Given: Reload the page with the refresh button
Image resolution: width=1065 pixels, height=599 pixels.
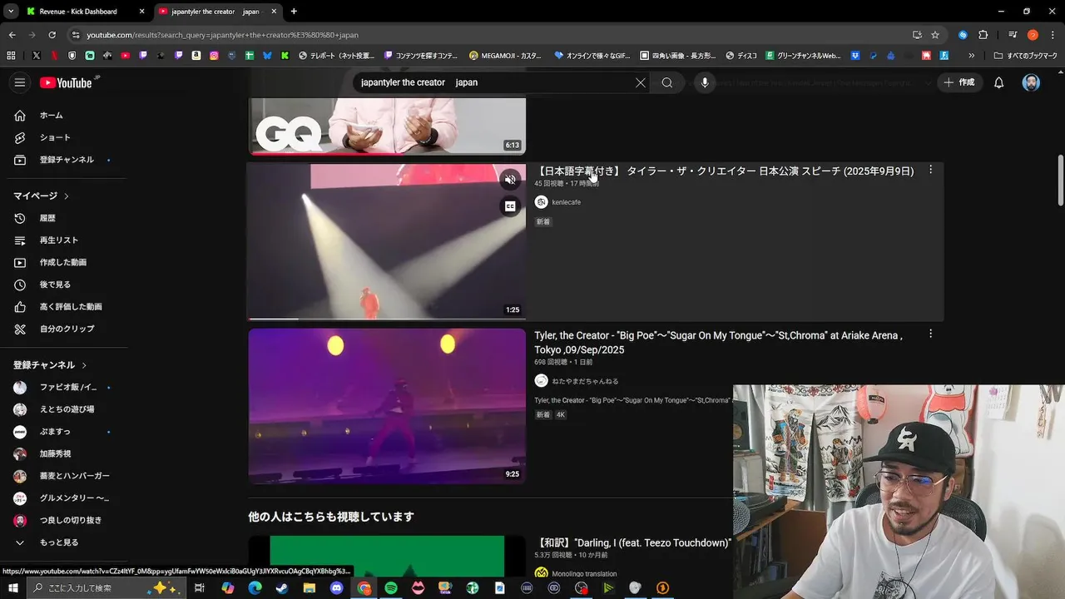Looking at the screenshot, I should tap(52, 35).
